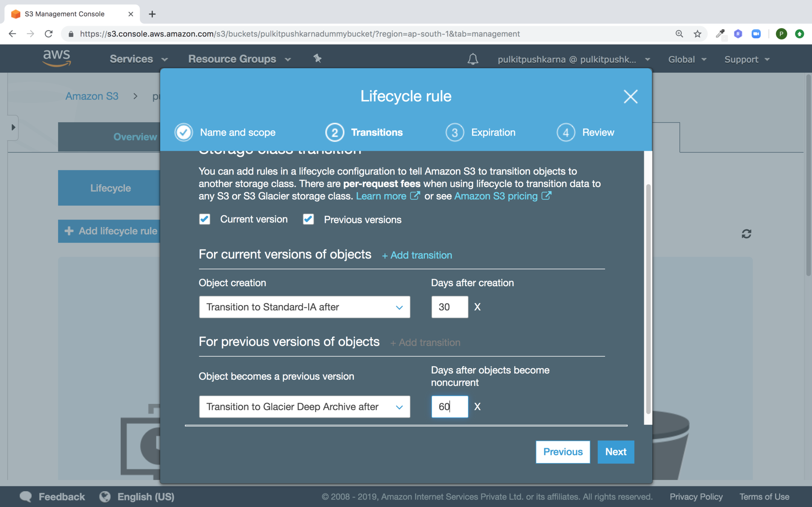The image size is (812, 507).
Task: Reload the page with the refresh icon
Action: tap(48, 34)
